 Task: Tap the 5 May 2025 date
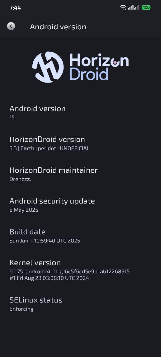tap(24, 210)
